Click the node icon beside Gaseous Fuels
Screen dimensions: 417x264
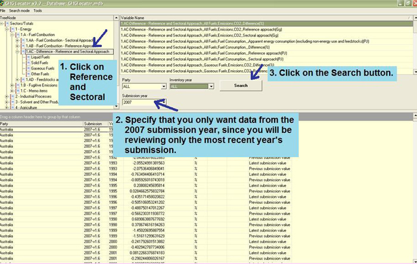coord(28,68)
